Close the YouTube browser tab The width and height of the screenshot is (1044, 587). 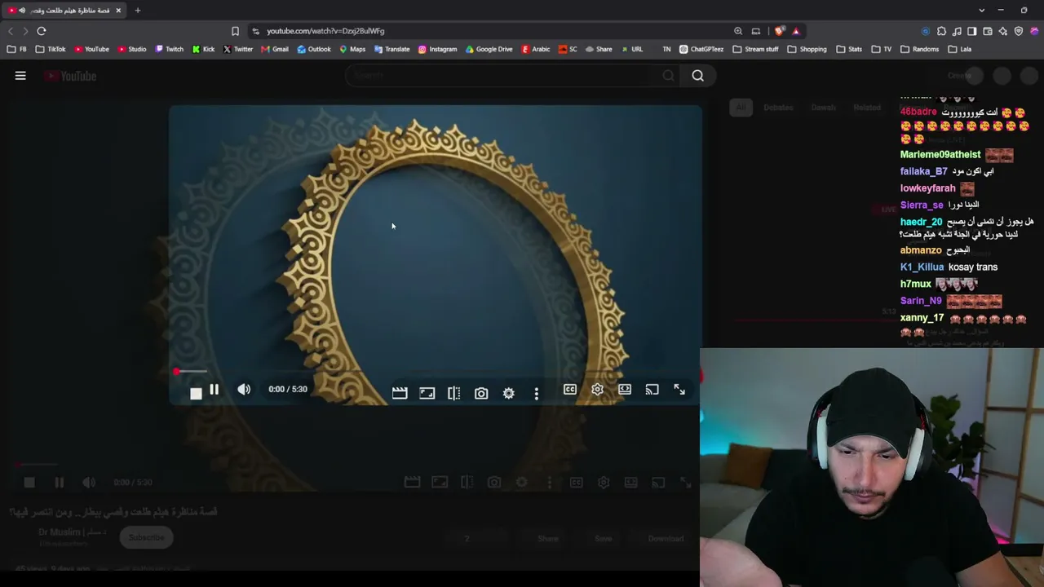tap(118, 11)
